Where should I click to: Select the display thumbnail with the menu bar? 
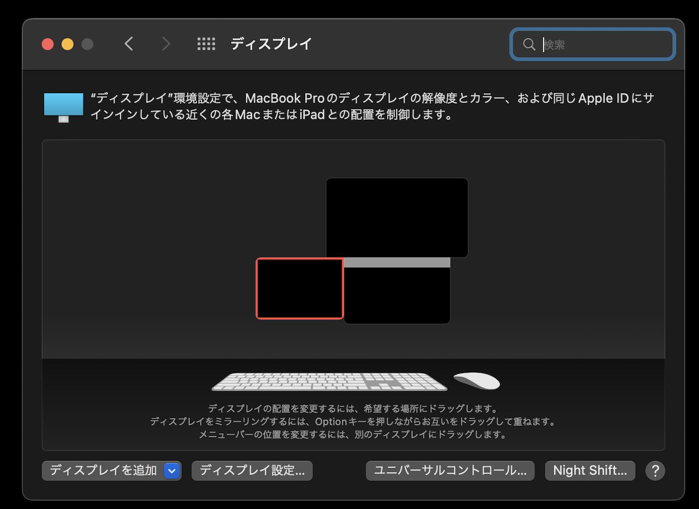pyautogui.click(x=397, y=291)
